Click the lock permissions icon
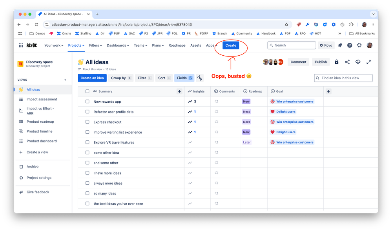392x231 pixels. pos(337,62)
